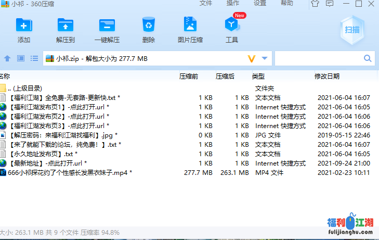Sort files by the 修改日期 column header
Screen dimensions: 379x240
click(326, 77)
